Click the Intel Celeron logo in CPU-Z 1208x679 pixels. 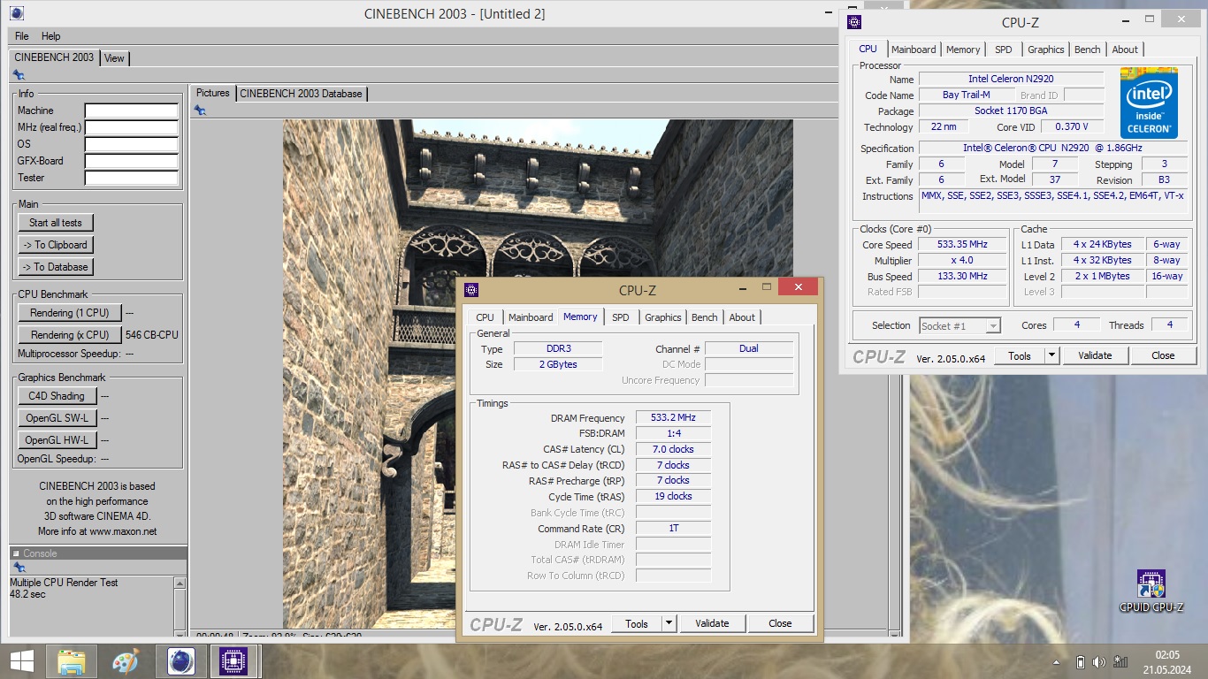[x=1150, y=103]
